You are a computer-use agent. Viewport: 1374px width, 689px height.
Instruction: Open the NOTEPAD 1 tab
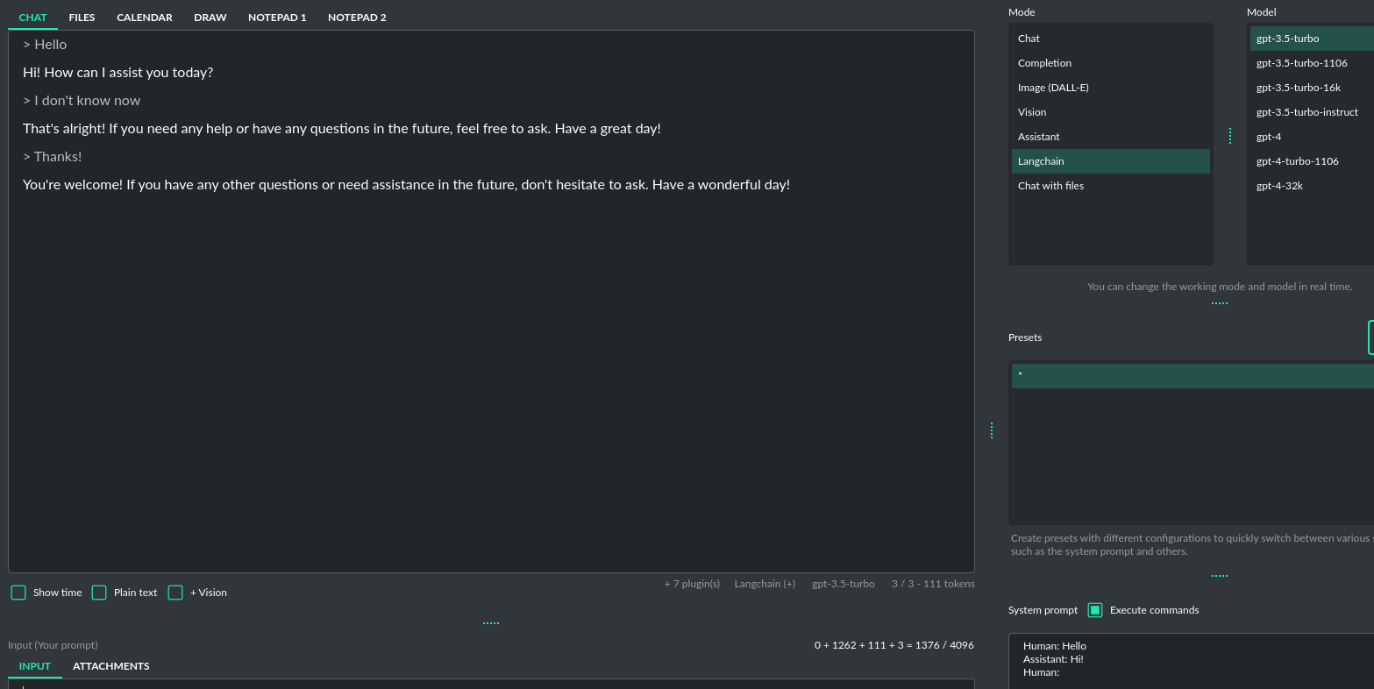[x=277, y=18]
